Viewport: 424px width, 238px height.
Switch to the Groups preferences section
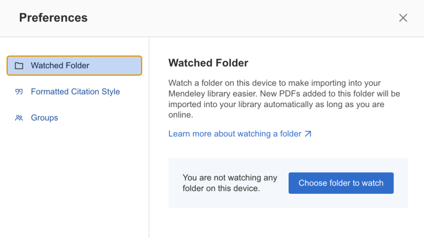44,118
